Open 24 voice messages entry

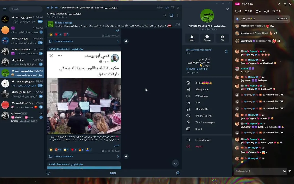click(x=207, y=122)
